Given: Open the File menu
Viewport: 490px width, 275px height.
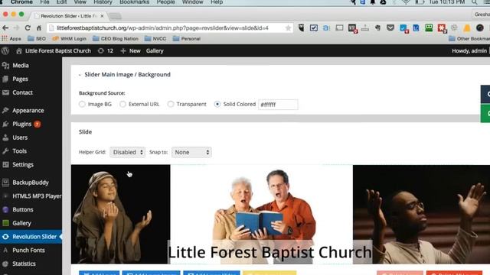Looking at the screenshot, I should point(44,2).
